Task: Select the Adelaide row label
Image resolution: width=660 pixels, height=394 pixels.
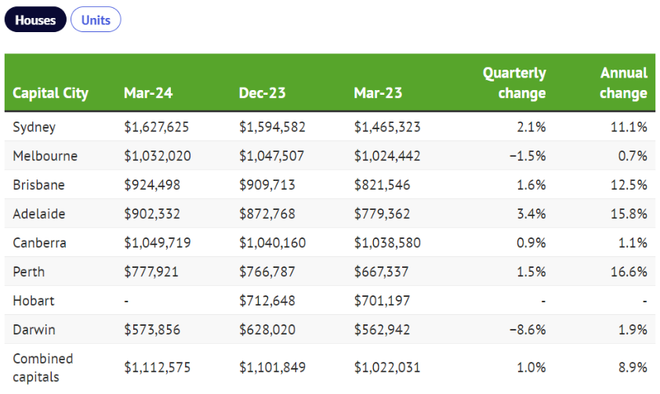Action: [38, 214]
